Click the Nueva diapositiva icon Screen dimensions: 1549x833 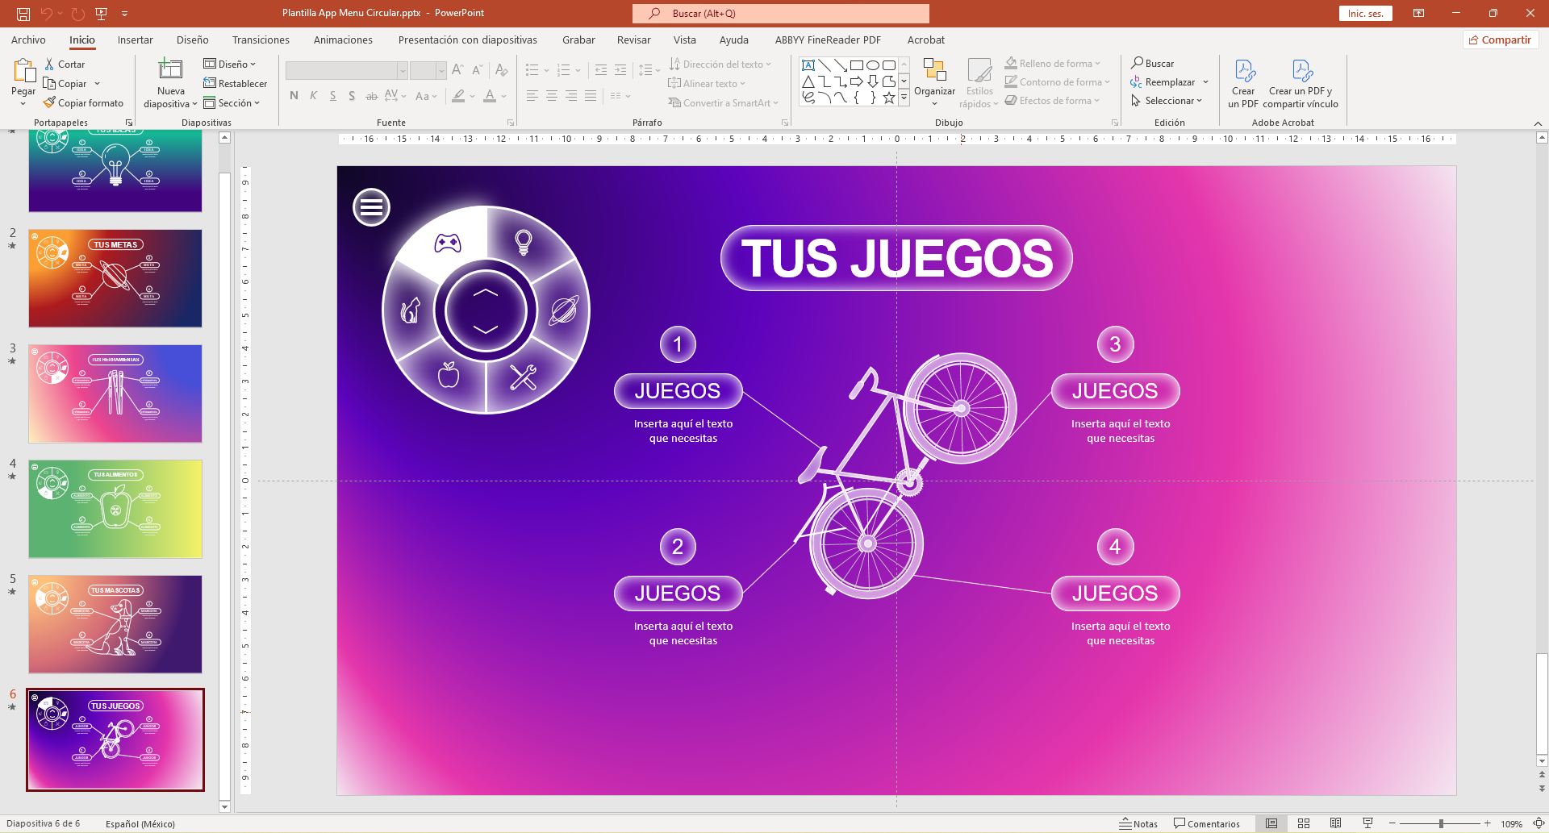[x=170, y=73]
